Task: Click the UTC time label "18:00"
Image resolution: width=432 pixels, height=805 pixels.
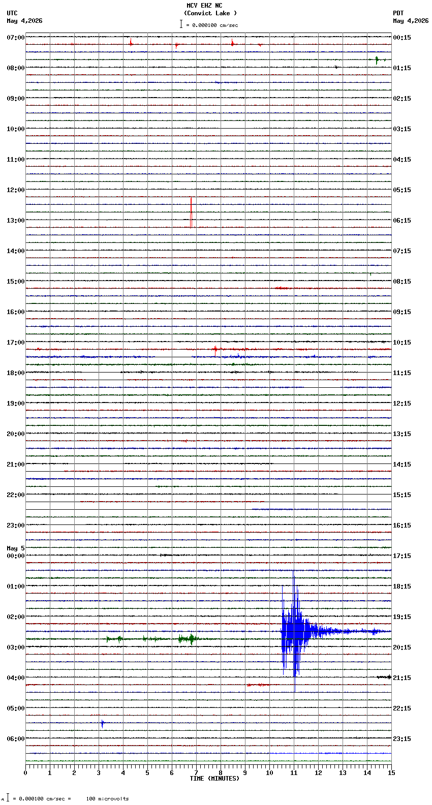Action: pyautogui.click(x=16, y=373)
